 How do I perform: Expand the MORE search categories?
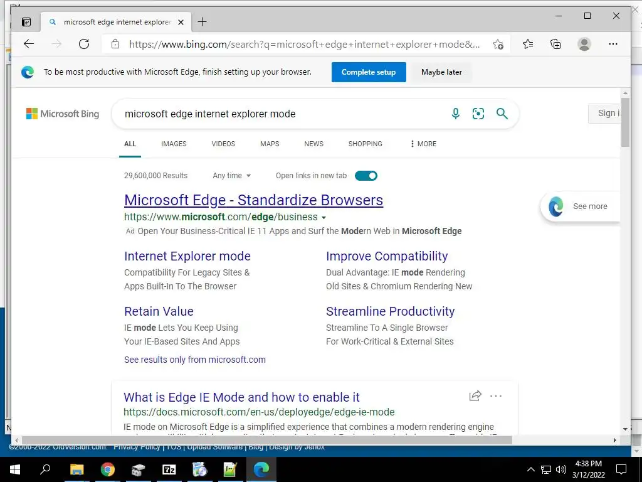coord(423,144)
